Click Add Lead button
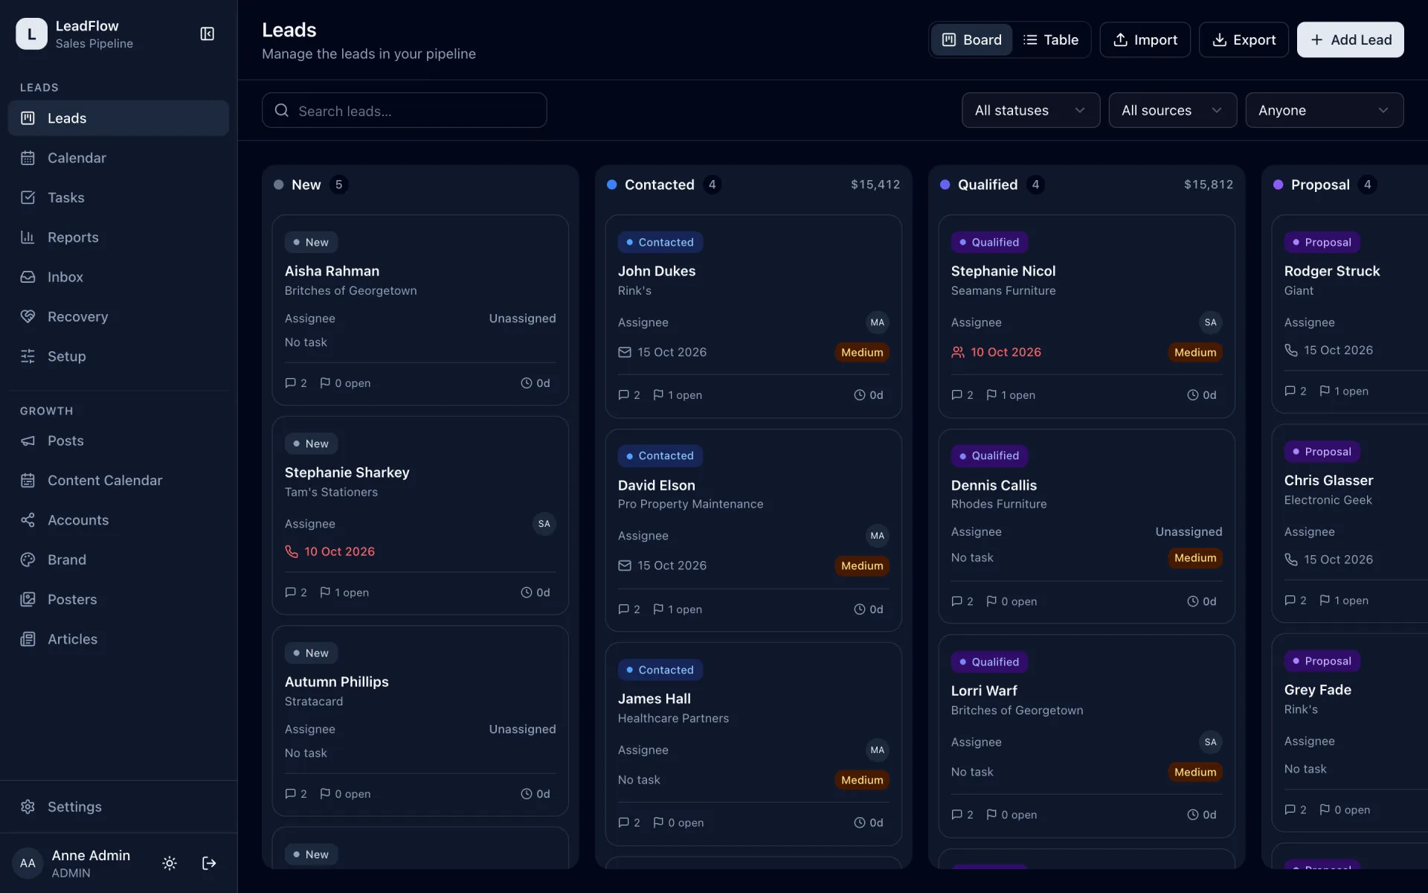 click(1350, 39)
